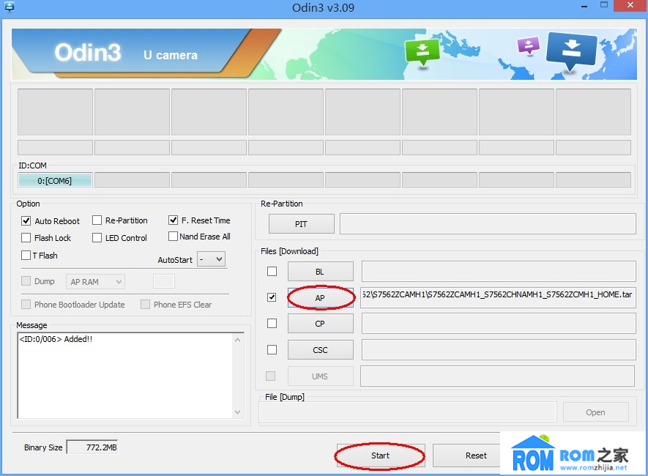This screenshot has height=476, width=648.
Task: Click the AP file button
Action: coord(320,298)
